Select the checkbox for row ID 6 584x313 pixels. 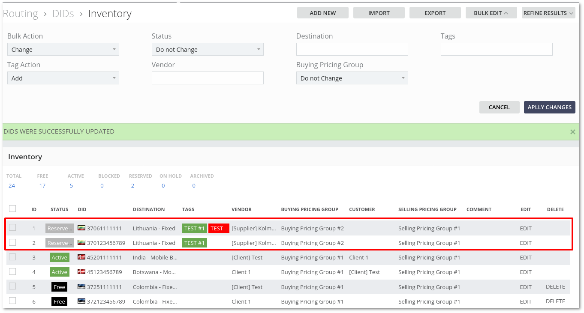[x=12, y=301]
